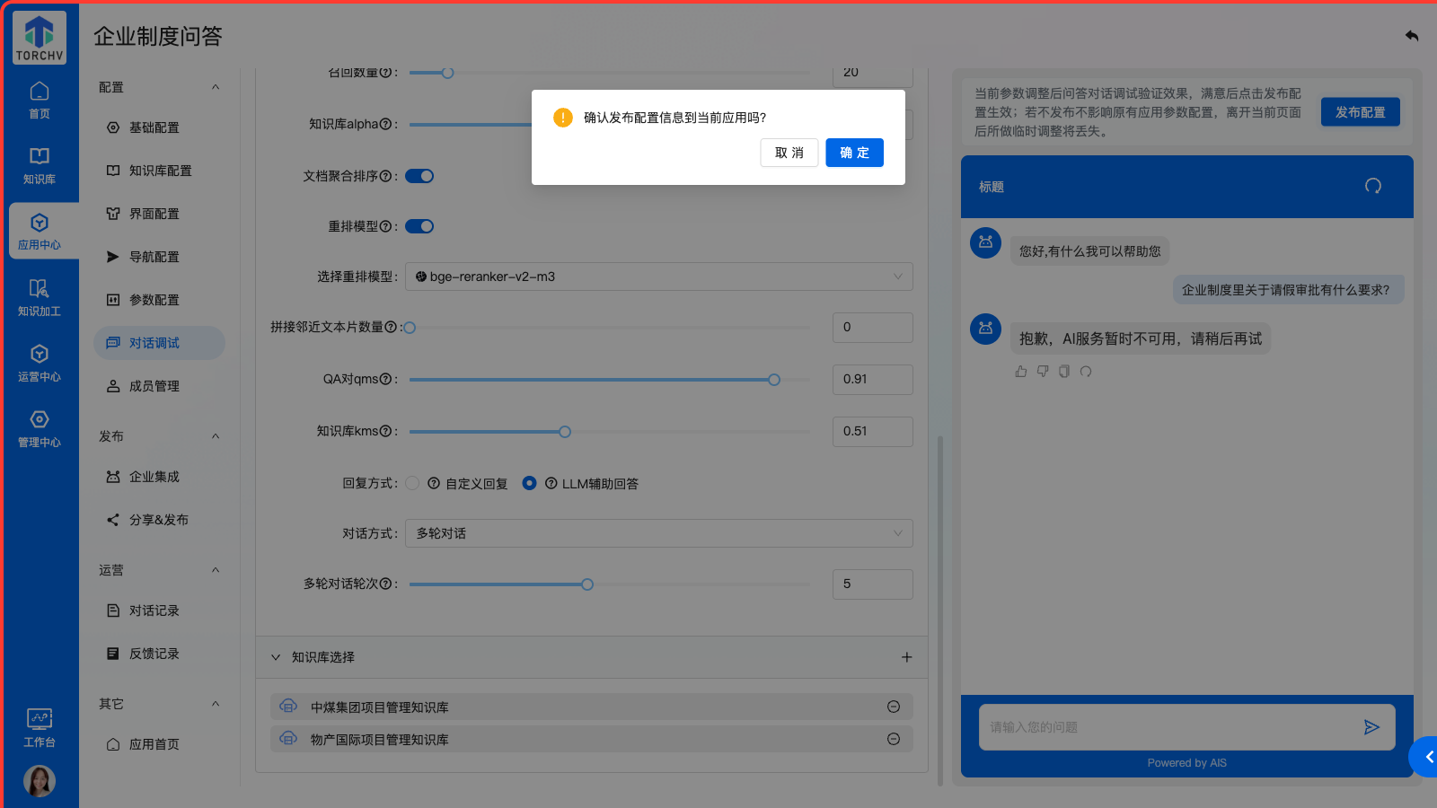Screen dimensions: 1437x808
Task: Collapse the 知识库选择 section
Action: pos(276,657)
